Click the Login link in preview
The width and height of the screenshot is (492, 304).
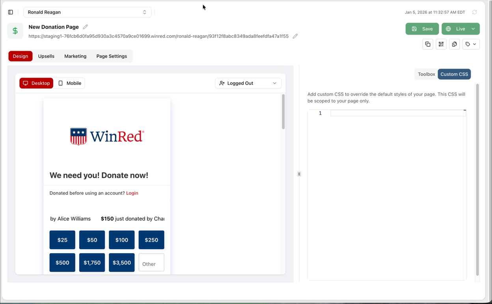[132, 193]
